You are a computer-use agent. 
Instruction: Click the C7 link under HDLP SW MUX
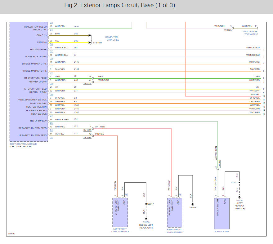(51, 116)
